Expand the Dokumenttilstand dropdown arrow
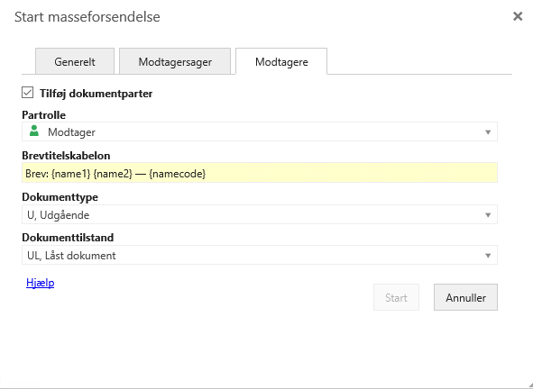This screenshot has width=533, height=389. coord(488,255)
